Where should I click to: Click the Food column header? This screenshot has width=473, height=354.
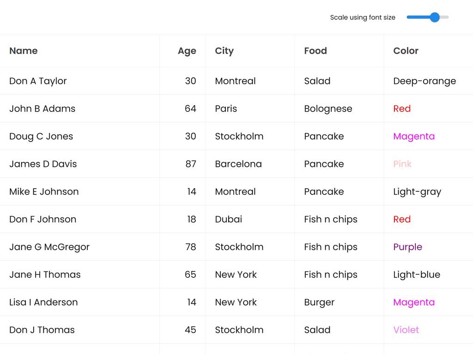click(x=315, y=51)
